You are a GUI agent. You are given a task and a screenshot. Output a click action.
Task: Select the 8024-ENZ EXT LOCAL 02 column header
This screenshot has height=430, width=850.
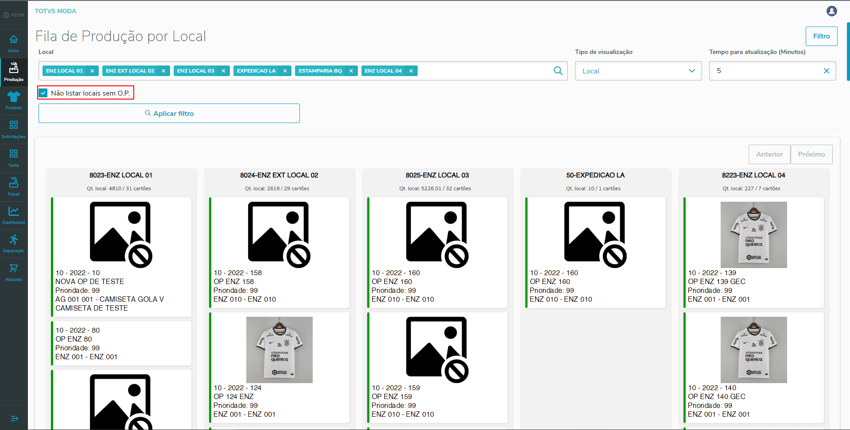[279, 175]
